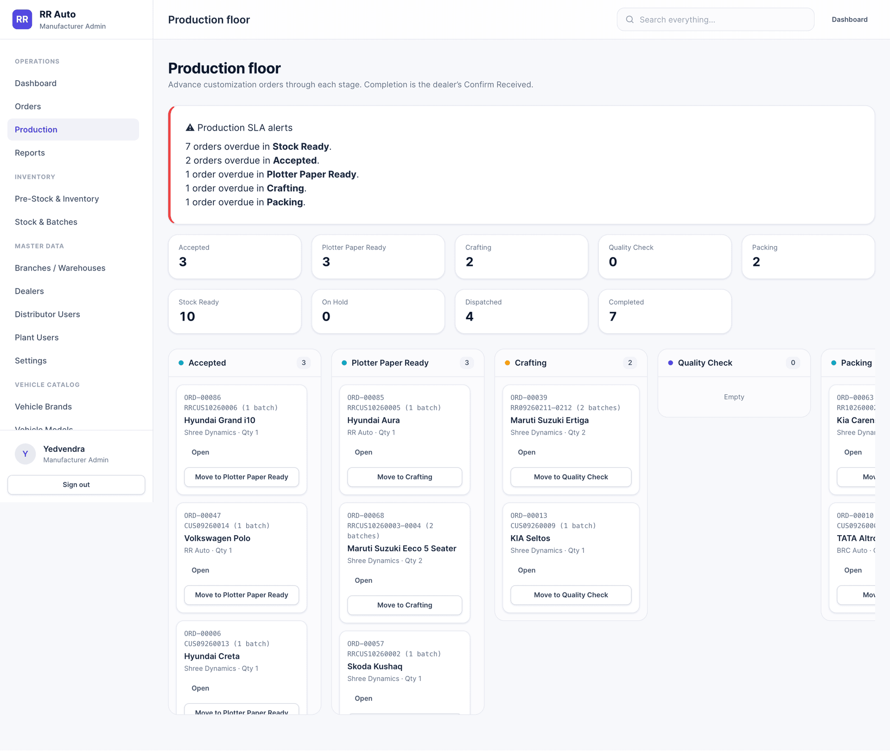890x751 pixels.
Task: Click the Plotter Paper Ready column dot
Action: click(344, 363)
